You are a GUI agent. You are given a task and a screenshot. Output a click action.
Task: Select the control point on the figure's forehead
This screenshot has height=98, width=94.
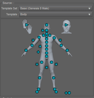47,25
